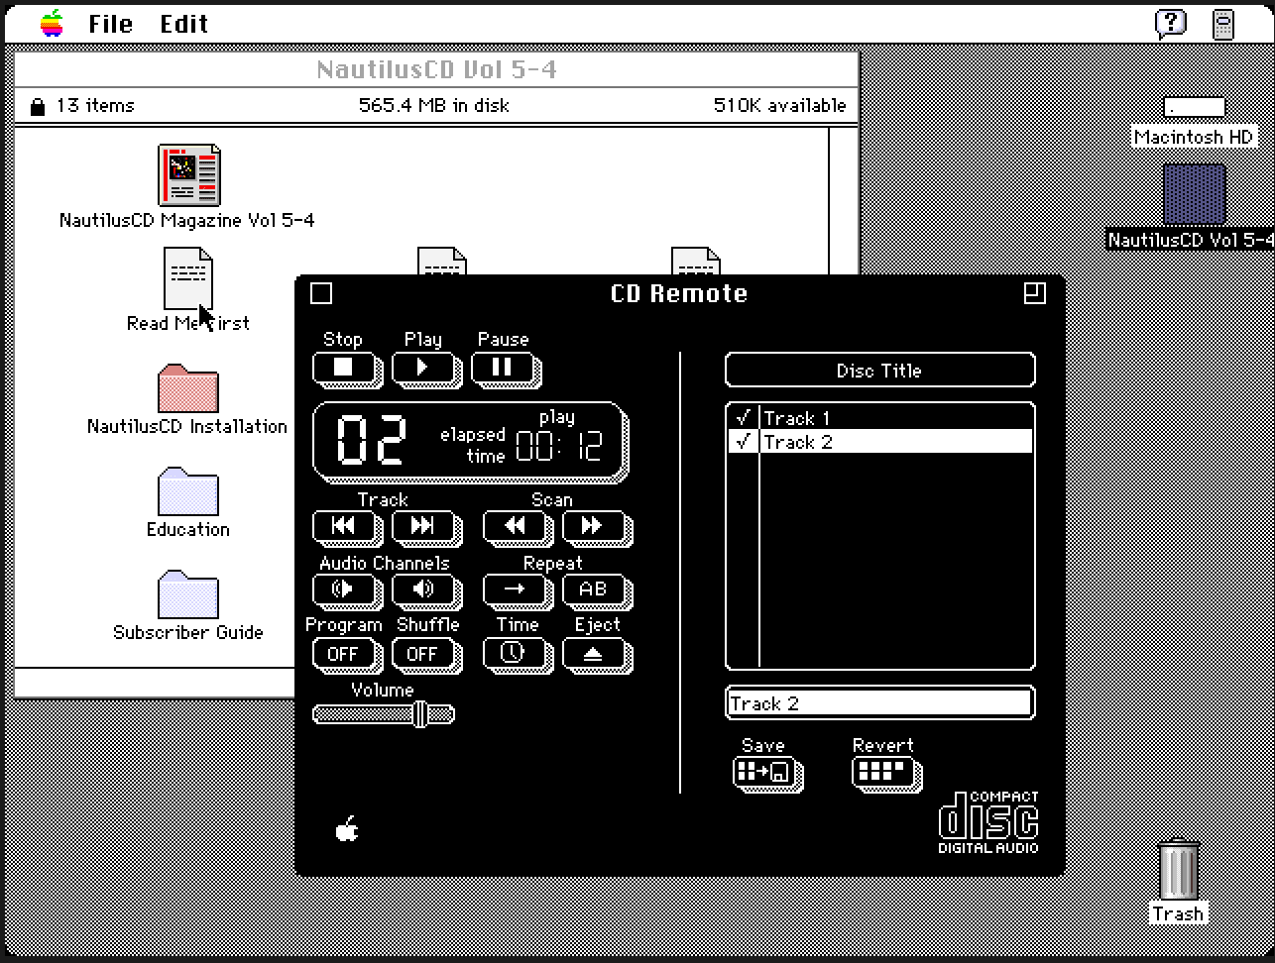
Task: Select Track 1 in the track list
Action: pos(896,418)
